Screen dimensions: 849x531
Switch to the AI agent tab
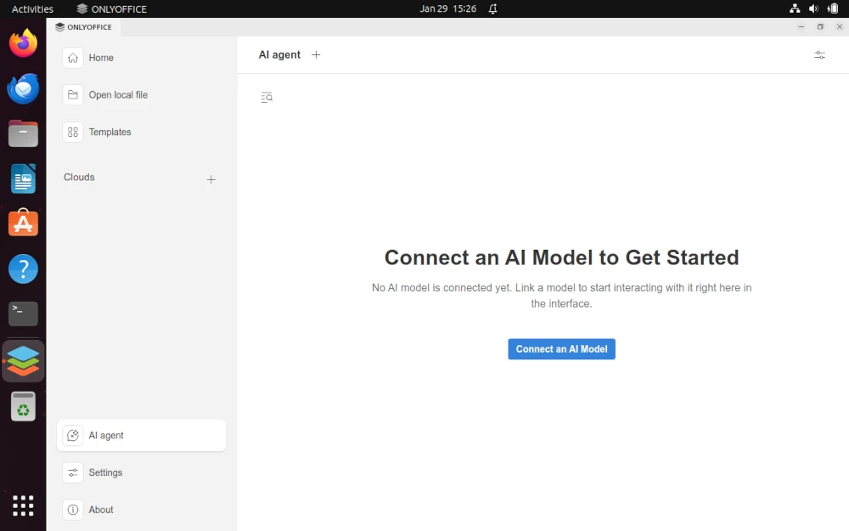tap(278, 54)
